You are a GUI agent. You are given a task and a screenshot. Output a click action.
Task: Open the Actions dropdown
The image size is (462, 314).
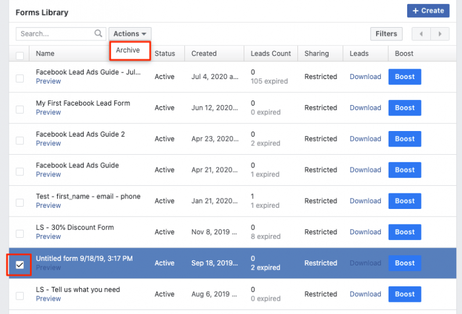pyautogui.click(x=130, y=34)
